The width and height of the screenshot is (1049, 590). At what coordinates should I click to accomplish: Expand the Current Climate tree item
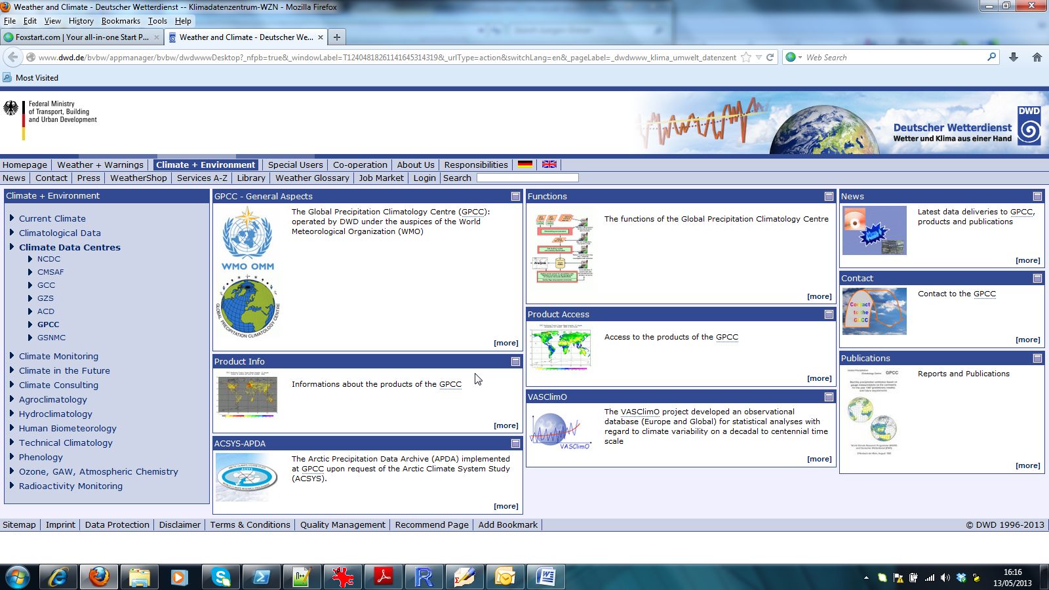coord(12,218)
